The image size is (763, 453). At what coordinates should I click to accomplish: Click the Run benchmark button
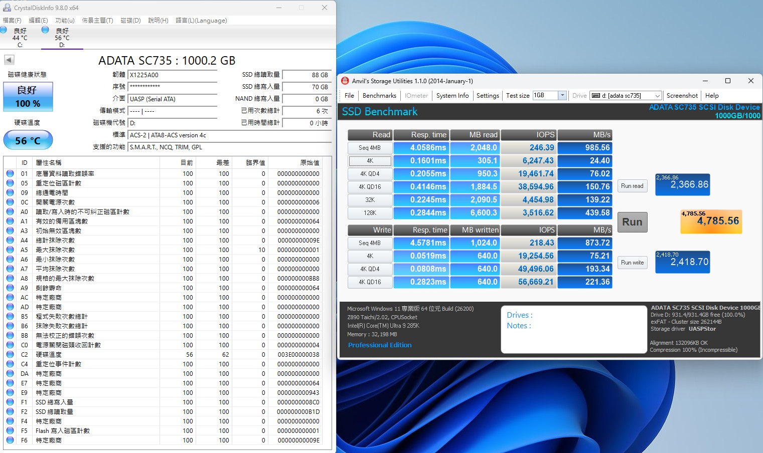(632, 222)
